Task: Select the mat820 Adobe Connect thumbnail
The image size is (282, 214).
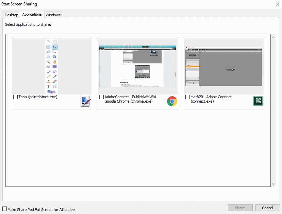Action: pos(223,66)
